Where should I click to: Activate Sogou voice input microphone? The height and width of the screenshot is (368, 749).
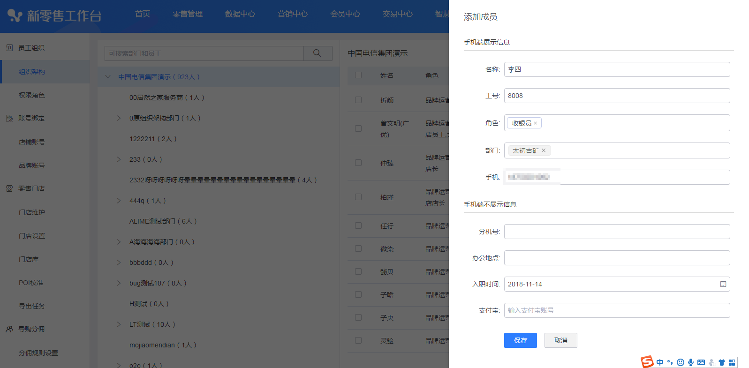click(691, 362)
